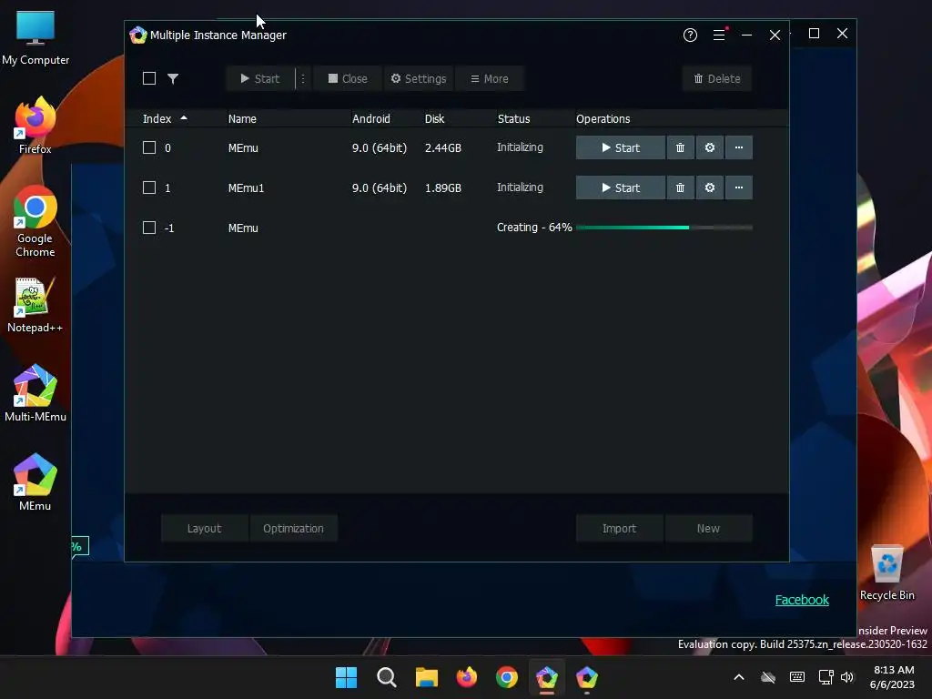Screen dimensions: 932x699
Task: Open Multi-MEmu desktop shortcut
Action: (35, 393)
